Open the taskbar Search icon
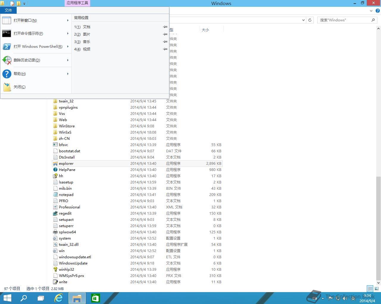Screen dimensions: 381x304 tap(23, 298)
